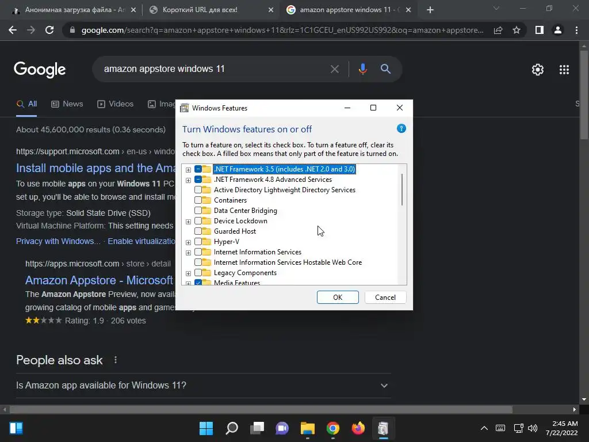This screenshot has height=442, width=589.
Task: Open Google settings gear
Action: (x=538, y=70)
